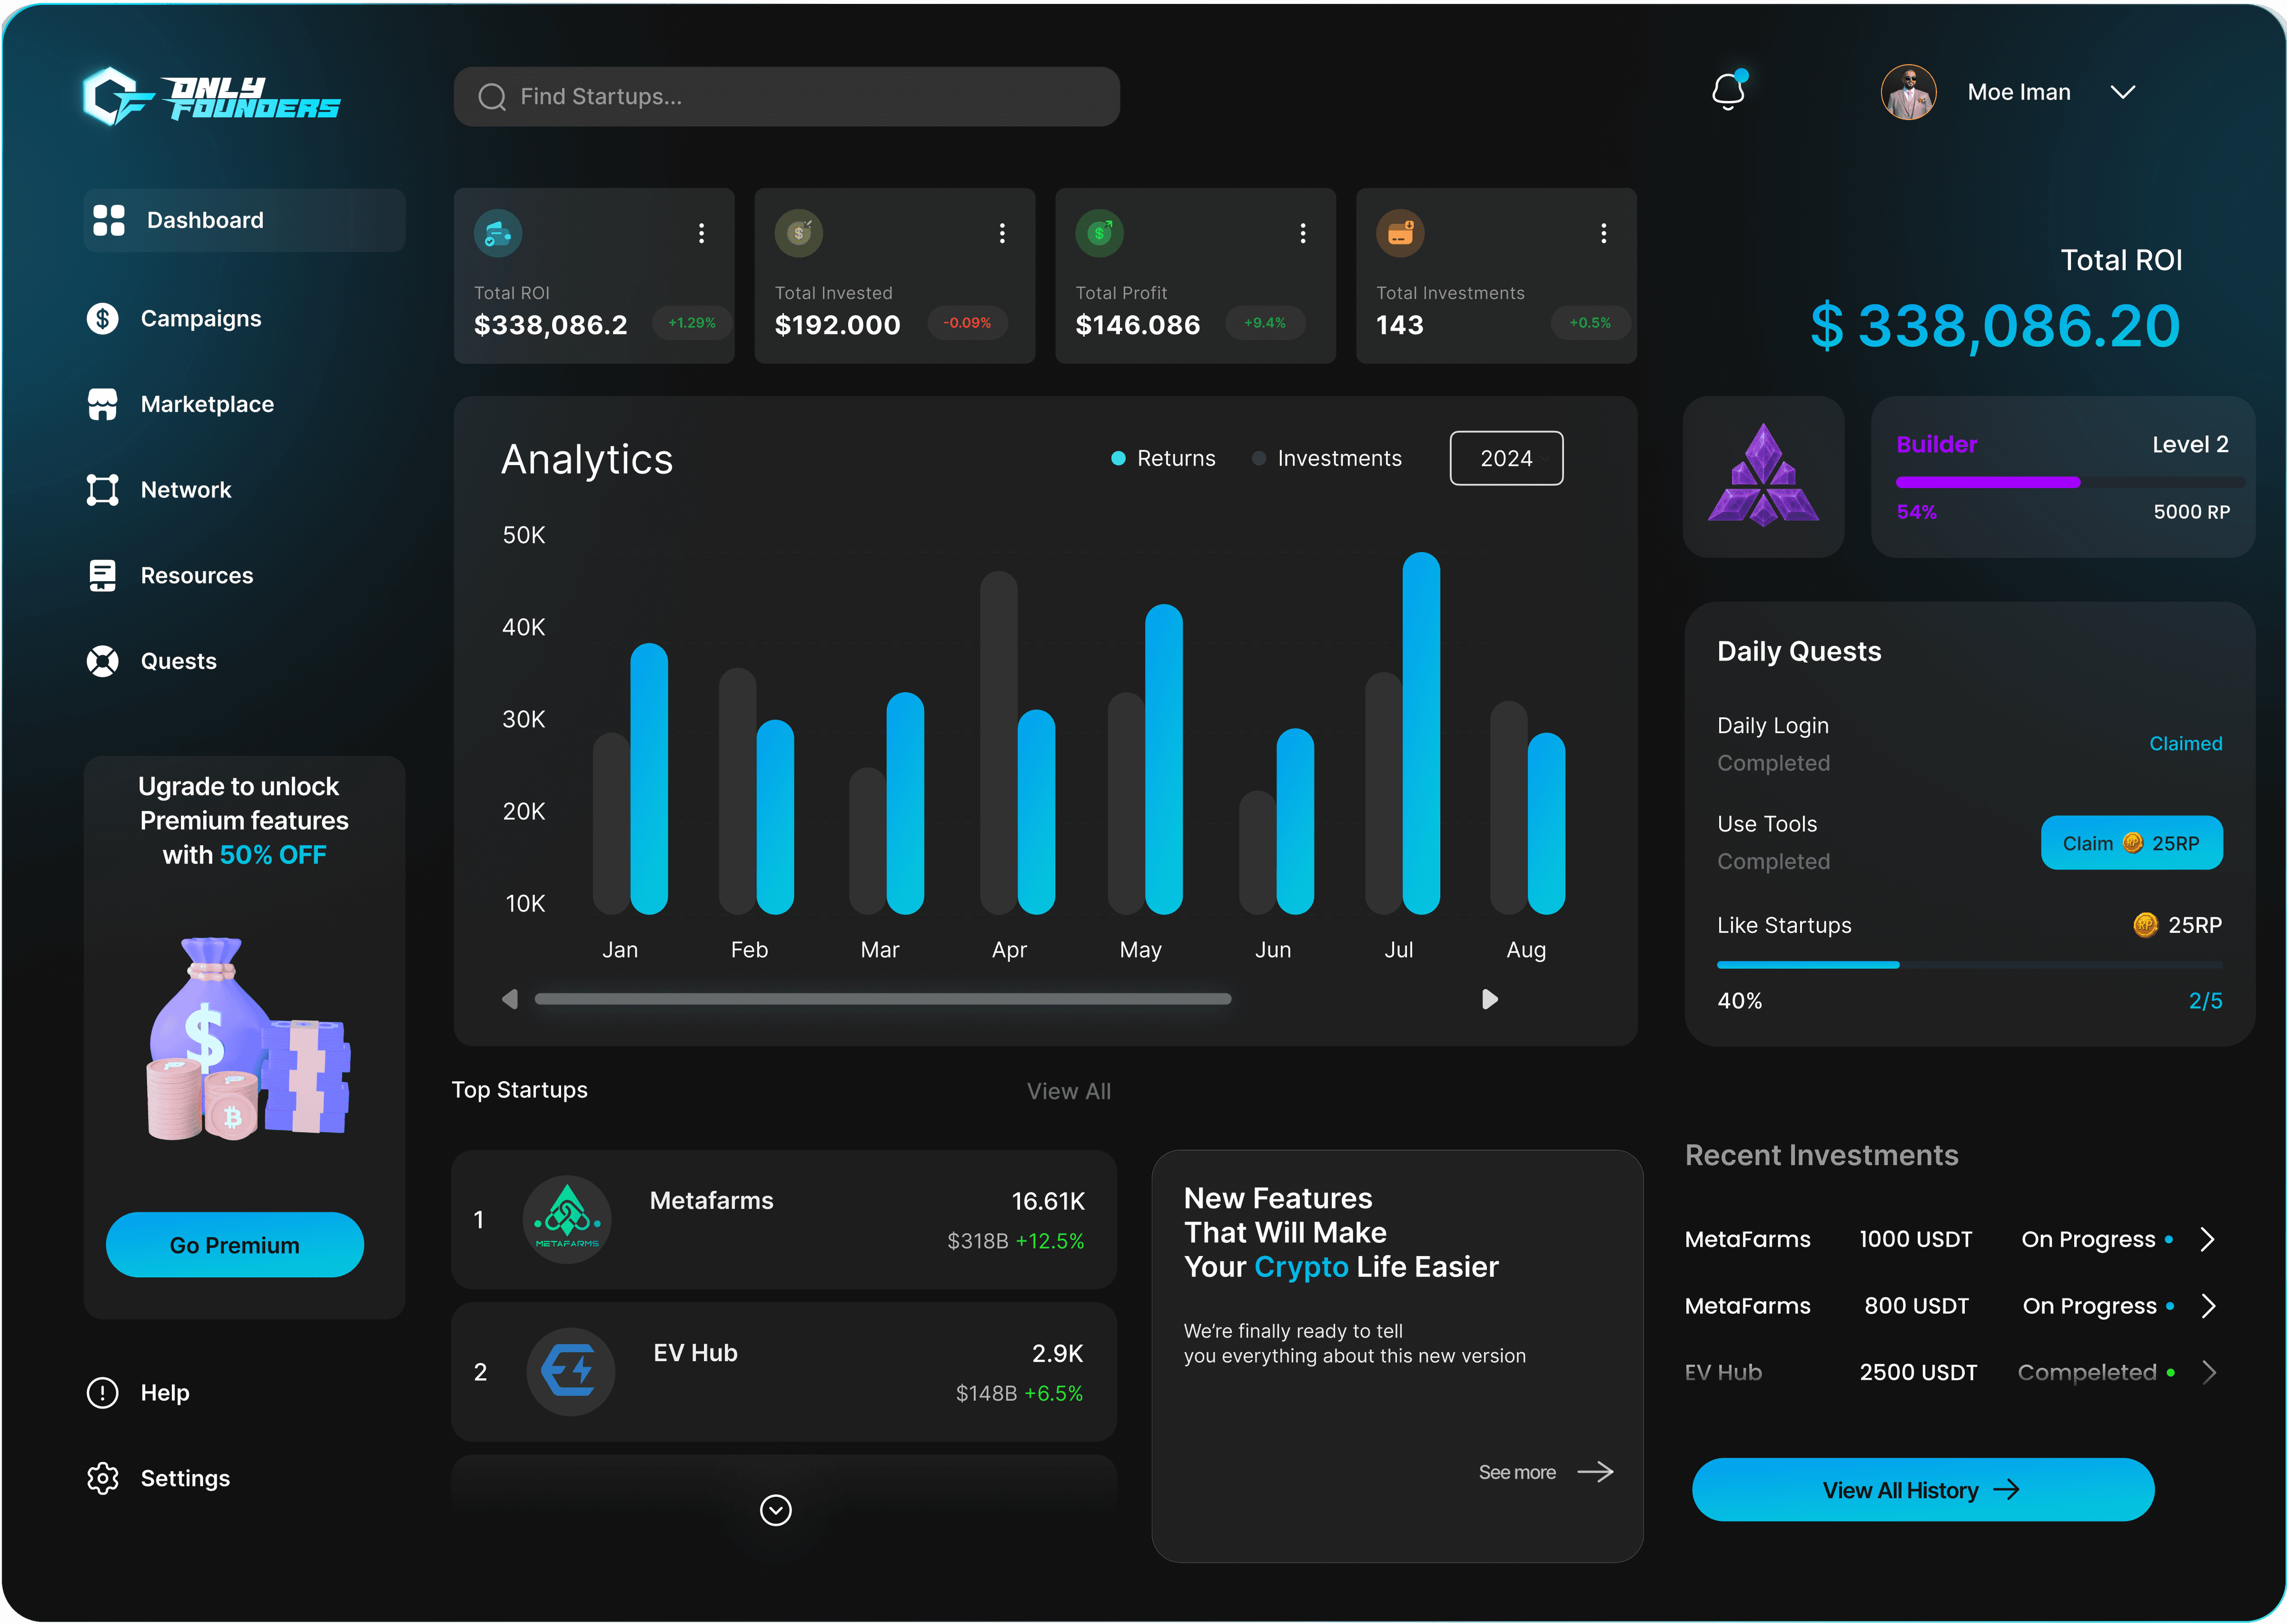
Task: Open the EV Hub startup row
Action: point(784,1372)
